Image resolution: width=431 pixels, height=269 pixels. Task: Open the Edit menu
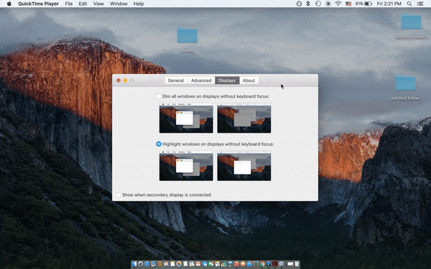point(83,4)
